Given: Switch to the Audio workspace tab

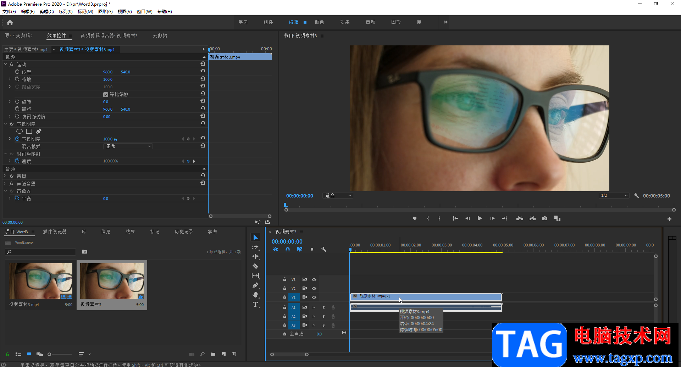Looking at the screenshot, I should click(370, 22).
